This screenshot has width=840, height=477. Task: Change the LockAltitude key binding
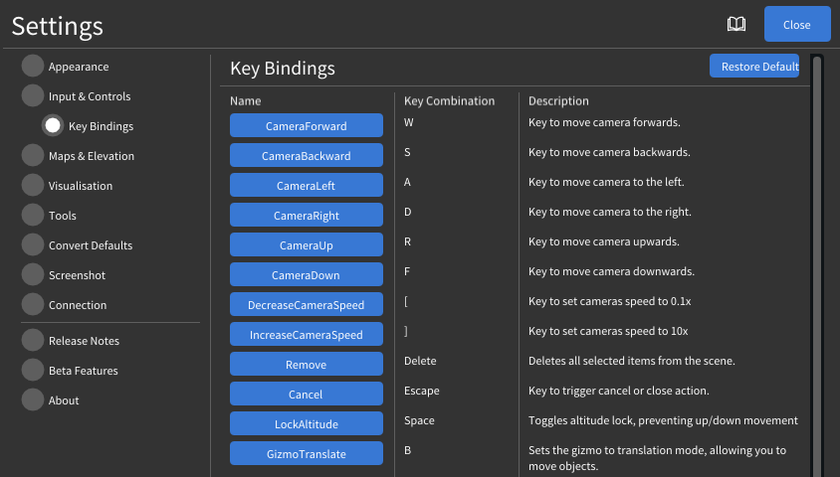pyautogui.click(x=307, y=423)
